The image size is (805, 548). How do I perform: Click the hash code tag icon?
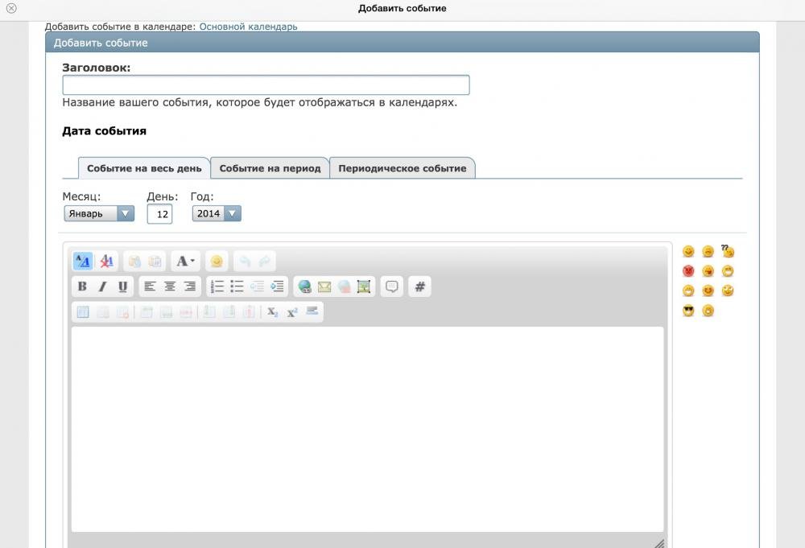(x=419, y=286)
